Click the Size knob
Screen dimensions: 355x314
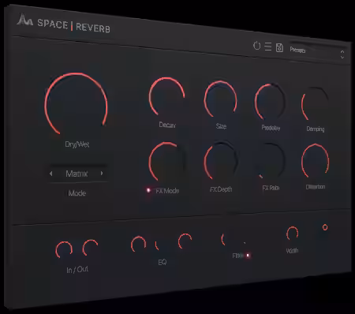(x=220, y=99)
